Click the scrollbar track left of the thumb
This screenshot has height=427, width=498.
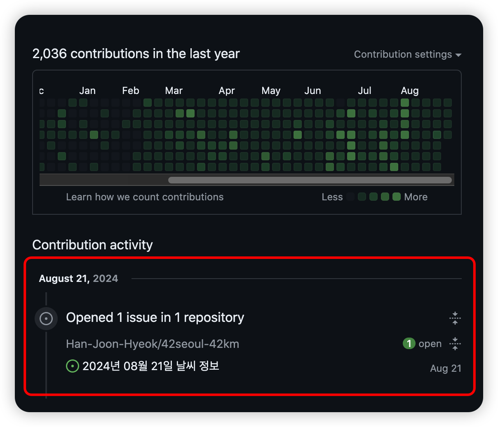point(103,180)
